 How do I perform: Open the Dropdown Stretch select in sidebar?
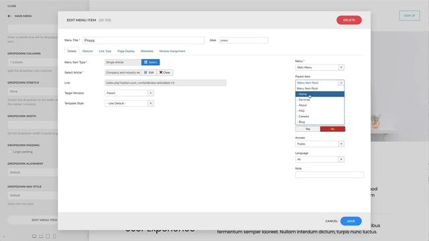tap(33, 91)
